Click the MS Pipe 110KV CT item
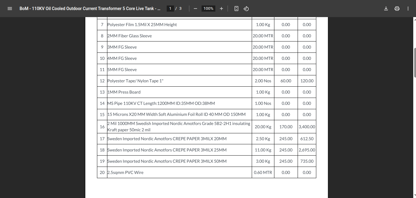416x198 pixels. [x=161, y=103]
